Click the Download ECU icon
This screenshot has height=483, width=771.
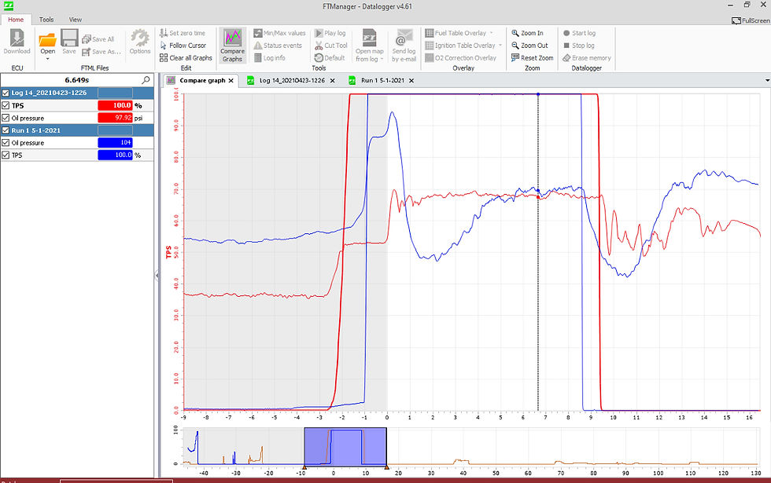[x=17, y=41]
